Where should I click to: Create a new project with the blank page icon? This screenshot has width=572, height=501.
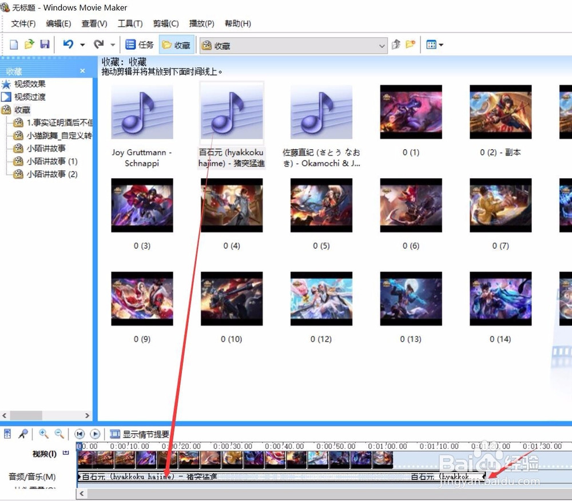[14, 45]
